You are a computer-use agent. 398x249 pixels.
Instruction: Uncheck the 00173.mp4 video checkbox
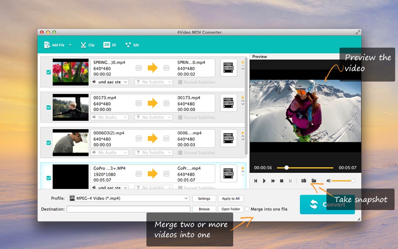(49, 108)
